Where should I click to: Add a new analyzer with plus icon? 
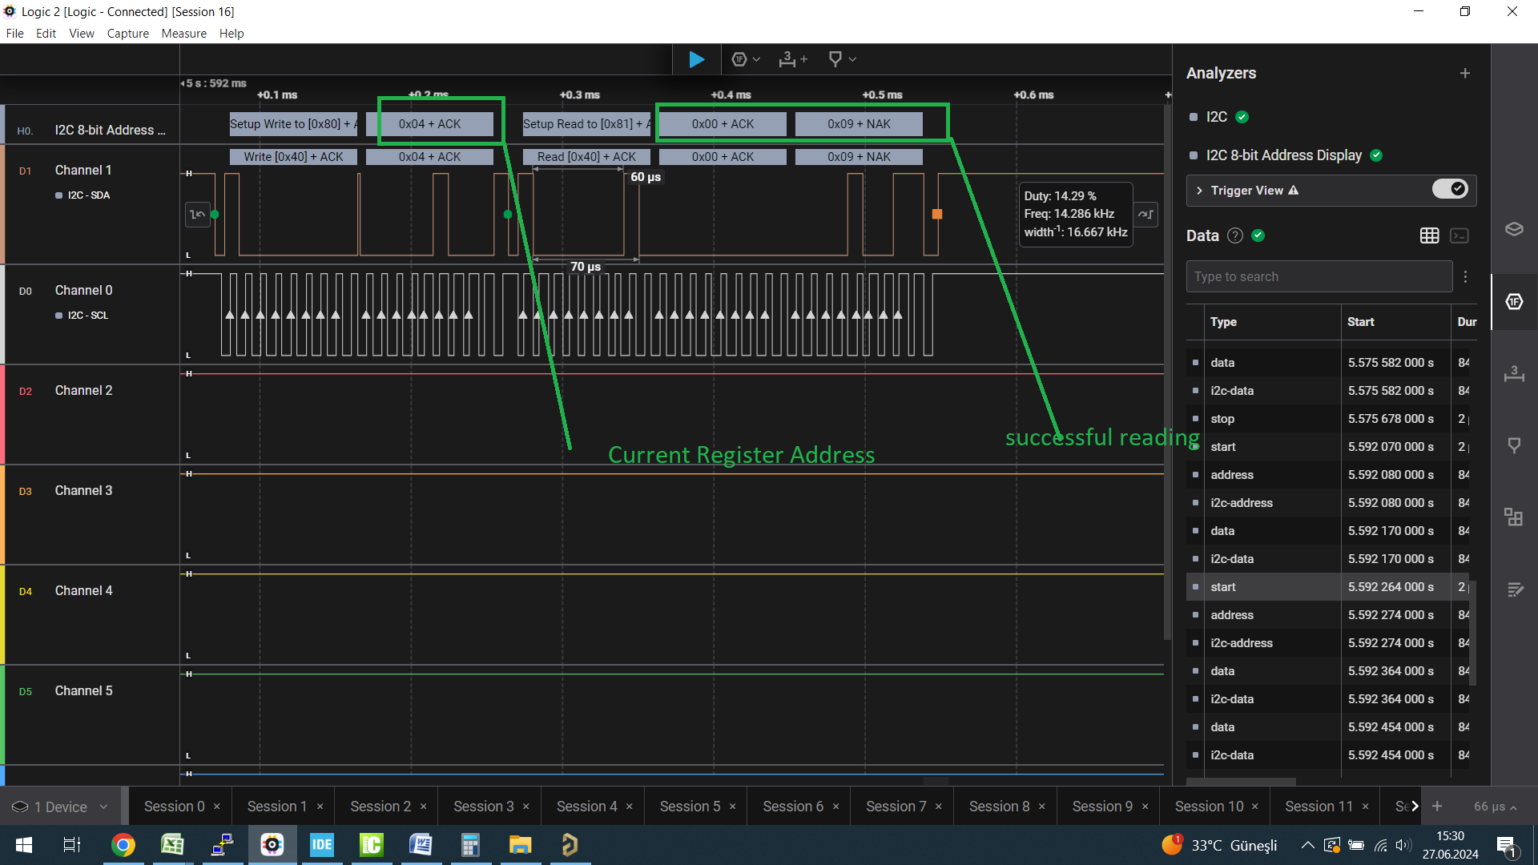[1465, 73]
